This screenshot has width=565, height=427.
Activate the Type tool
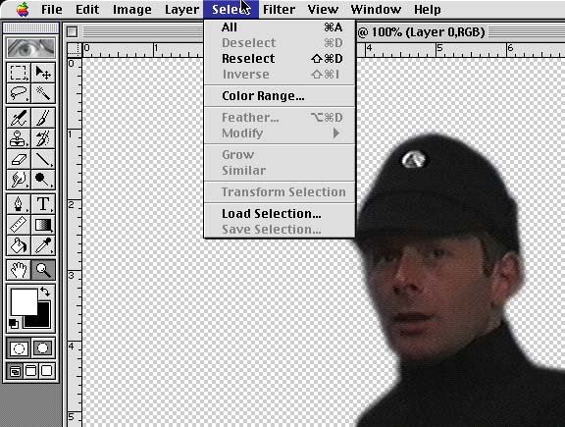point(43,204)
